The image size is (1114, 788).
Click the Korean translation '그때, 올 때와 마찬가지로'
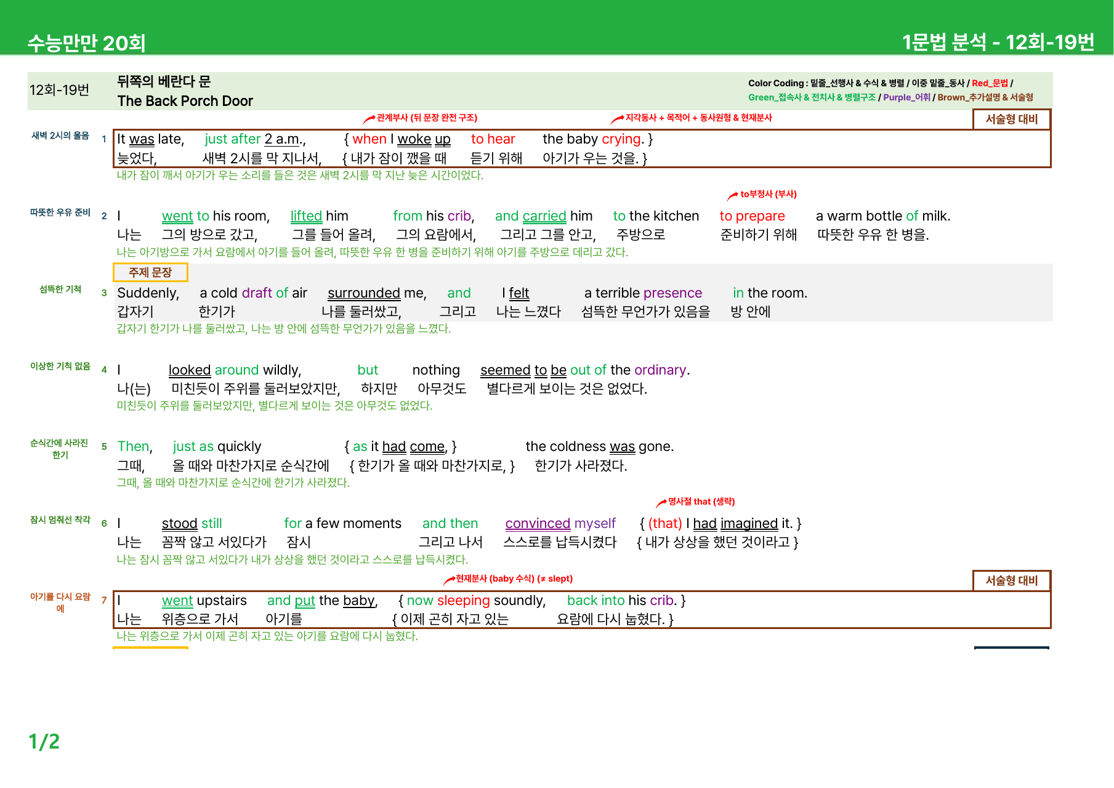click(x=233, y=483)
